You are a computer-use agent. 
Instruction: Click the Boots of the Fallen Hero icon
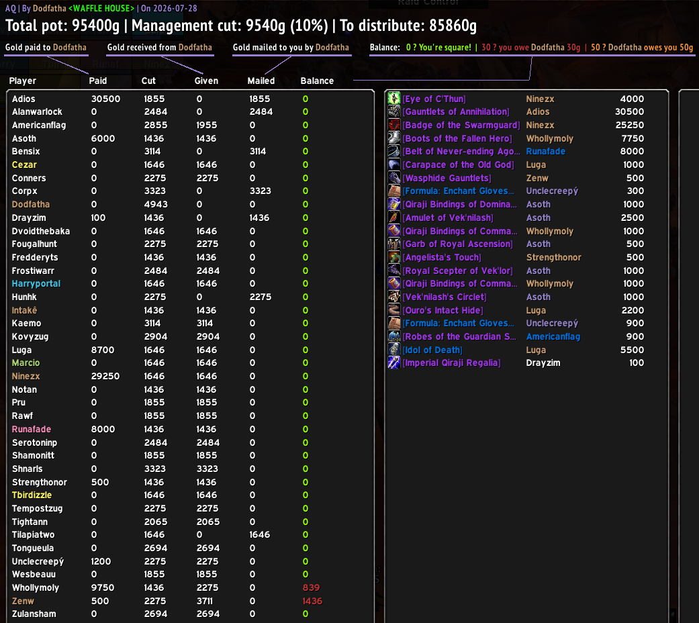[394, 138]
